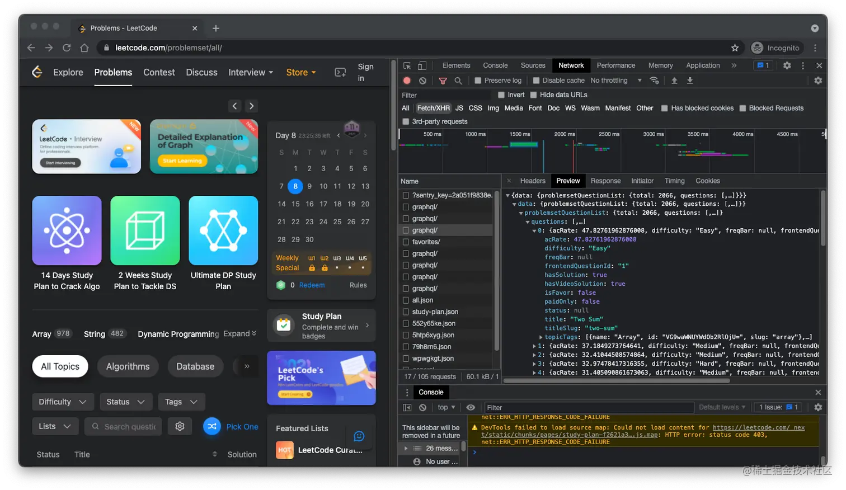
Task: Click the console Filter input
Action: (x=589, y=407)
